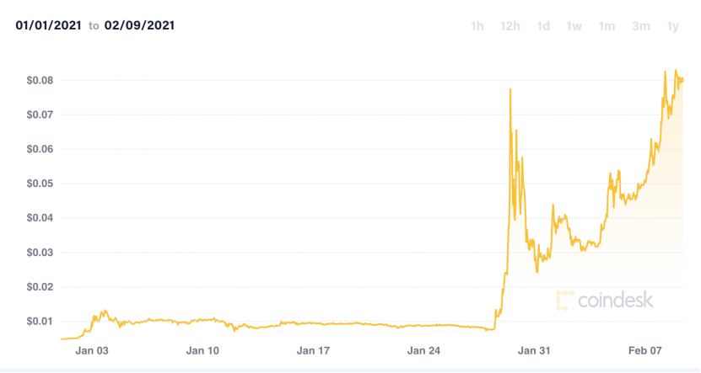Image resolution: width=701 pixels, height=373 pixels.
Task: Click the Feb 07 axis label
Action: pyautogui.click(x=644, y=351)
